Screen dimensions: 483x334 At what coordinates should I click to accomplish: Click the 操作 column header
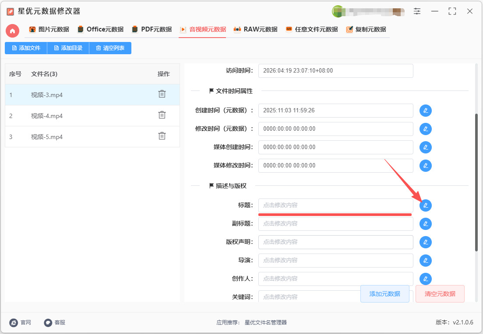[164, 74]
